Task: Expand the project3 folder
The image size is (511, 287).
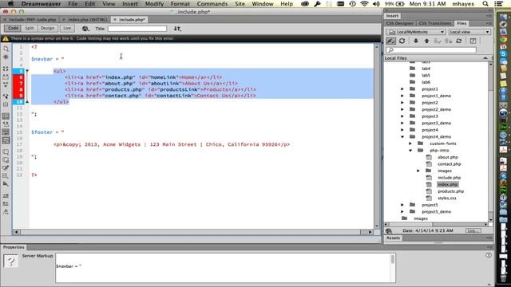Action: [x=402, y=116]
